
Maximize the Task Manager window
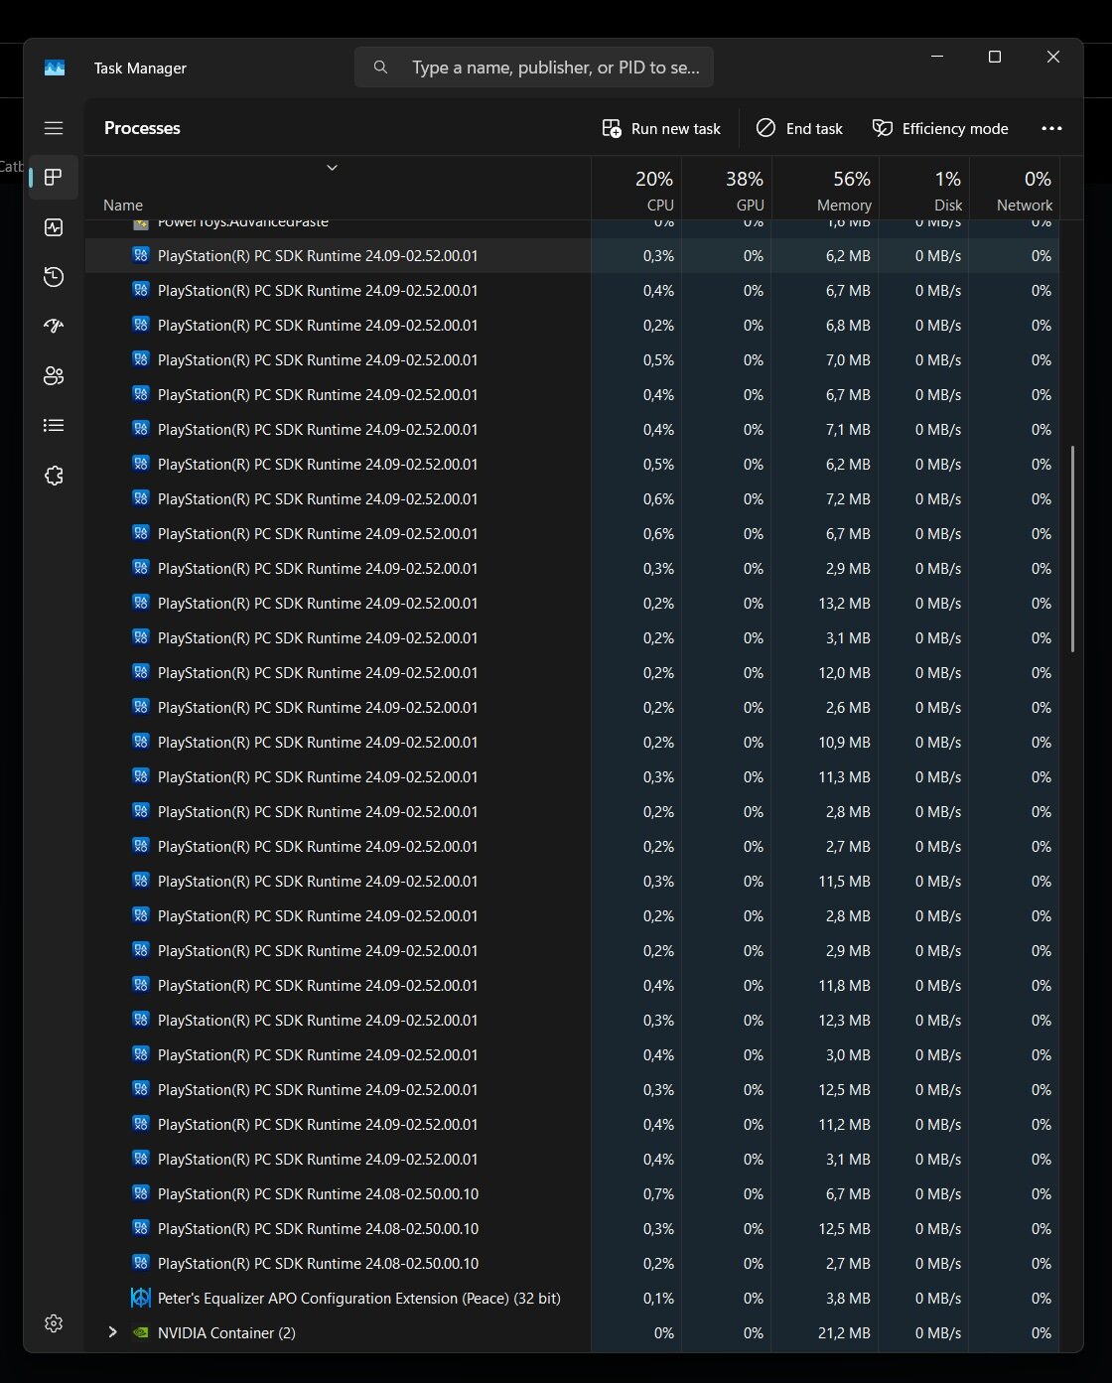[994, 57]
